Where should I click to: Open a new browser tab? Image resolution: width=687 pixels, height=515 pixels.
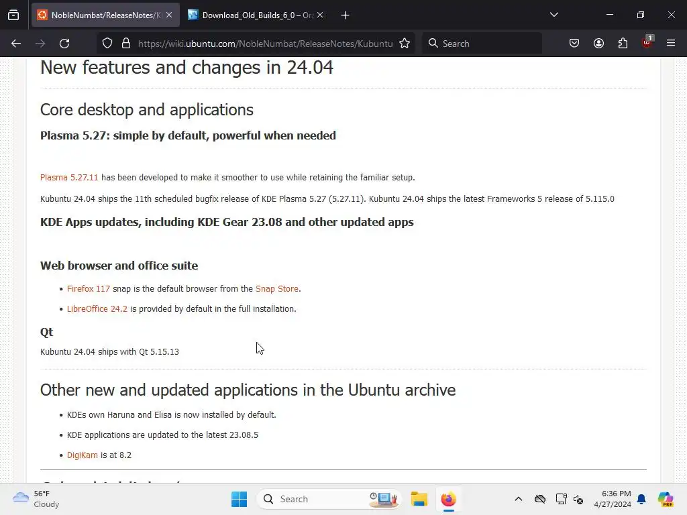point(346,15)
